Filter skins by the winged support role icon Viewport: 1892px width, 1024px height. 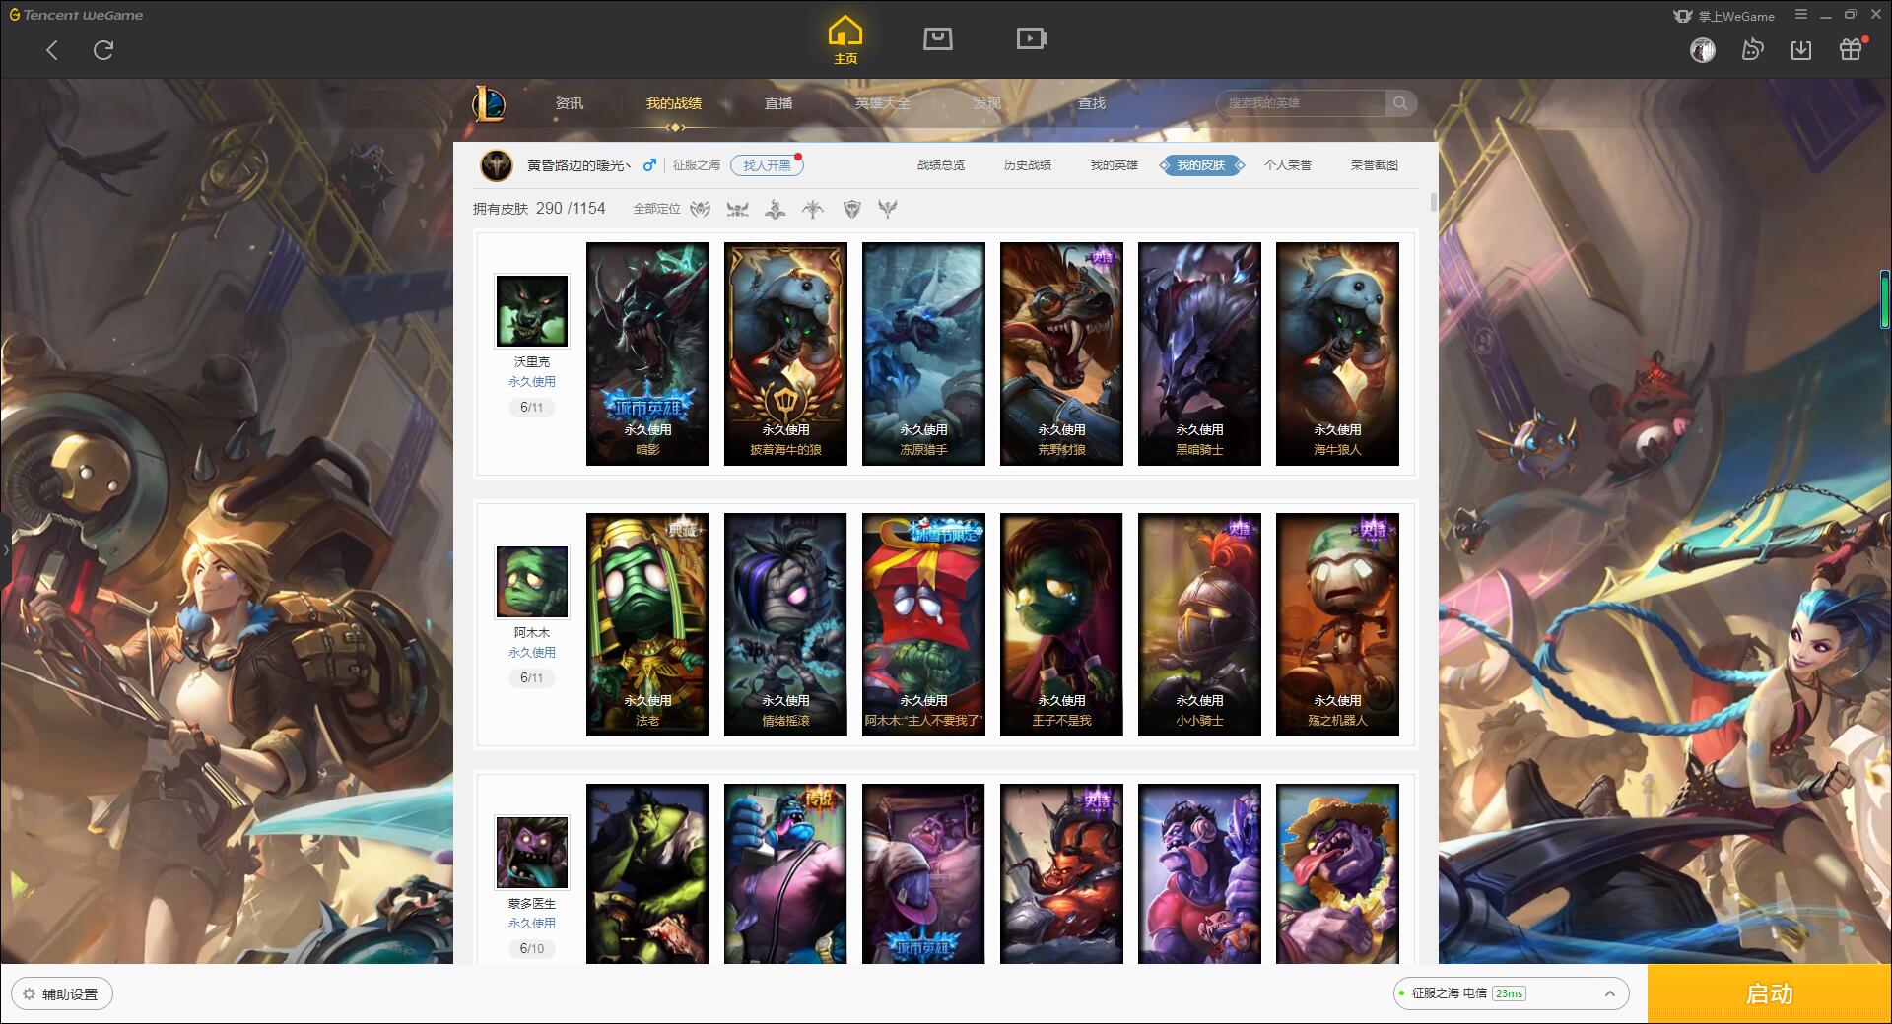click(888, 209)
